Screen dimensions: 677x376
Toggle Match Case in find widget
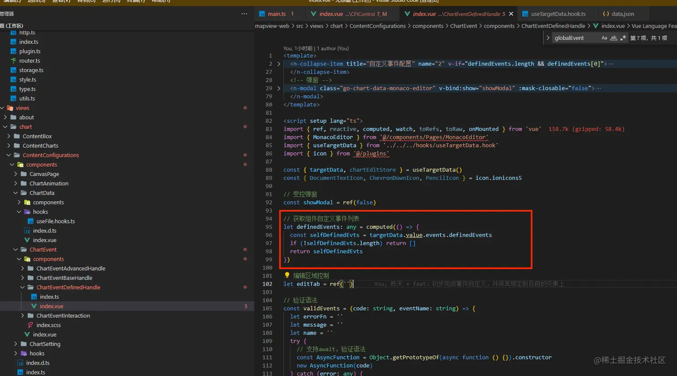coord(604,38)
